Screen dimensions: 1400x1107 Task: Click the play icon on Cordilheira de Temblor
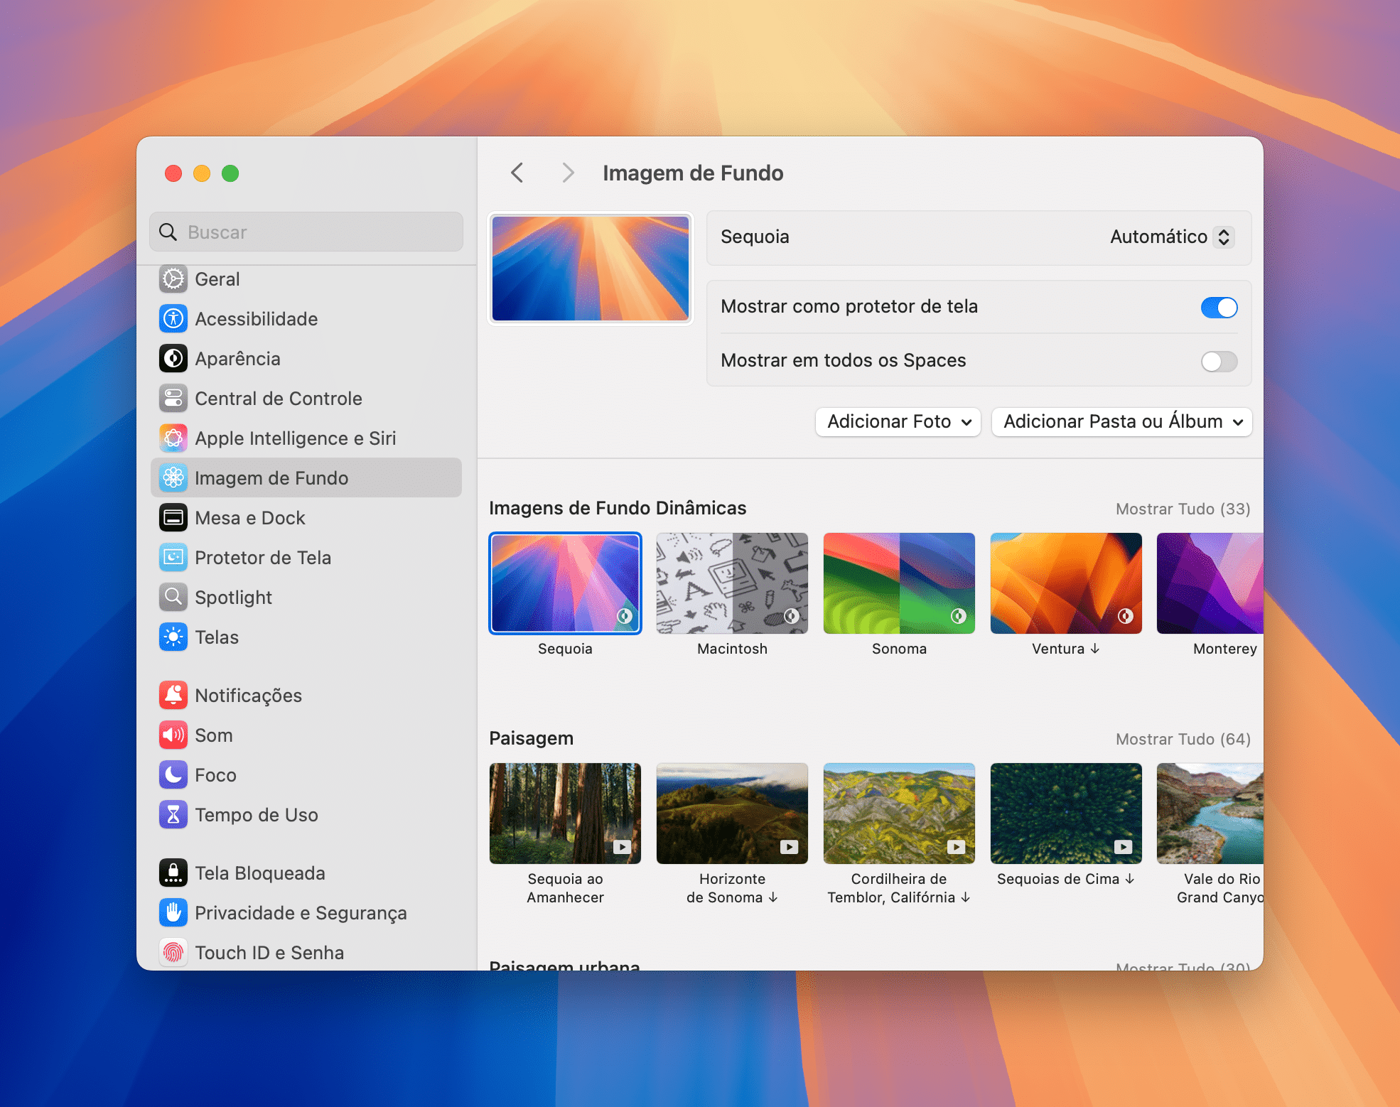pos(956,847)
